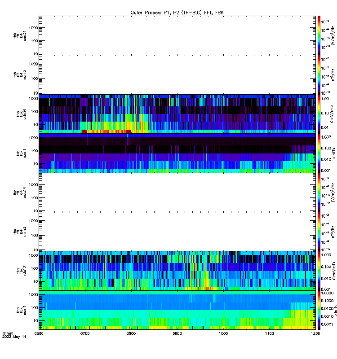Click the thc fbk edc12 panel label
This screenshot has width=337, height=359.
pyautogui.click(x=22, y=271)
